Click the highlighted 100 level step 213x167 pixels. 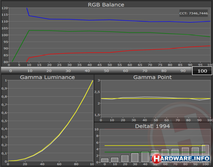point(202,71)
